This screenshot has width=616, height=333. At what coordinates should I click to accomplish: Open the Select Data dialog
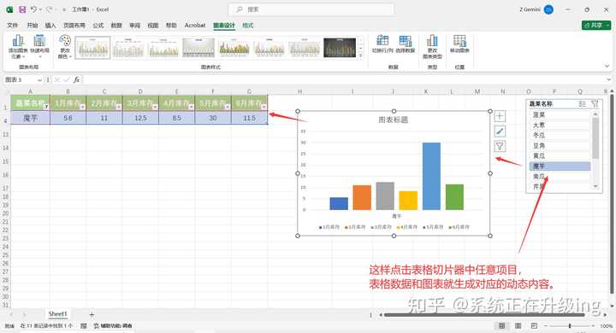[x=405, y=44]
